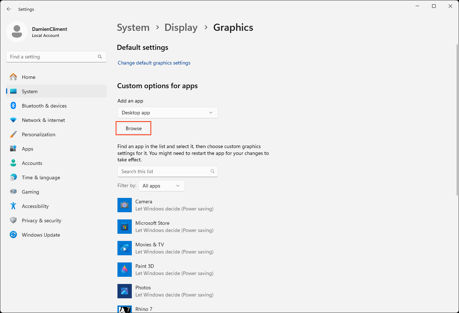Image resolution: width=459 pixels, height=313 pixels.
Task: Click the Accessibility figure icon
Action: pyautogui.click(x=13, y=206)
